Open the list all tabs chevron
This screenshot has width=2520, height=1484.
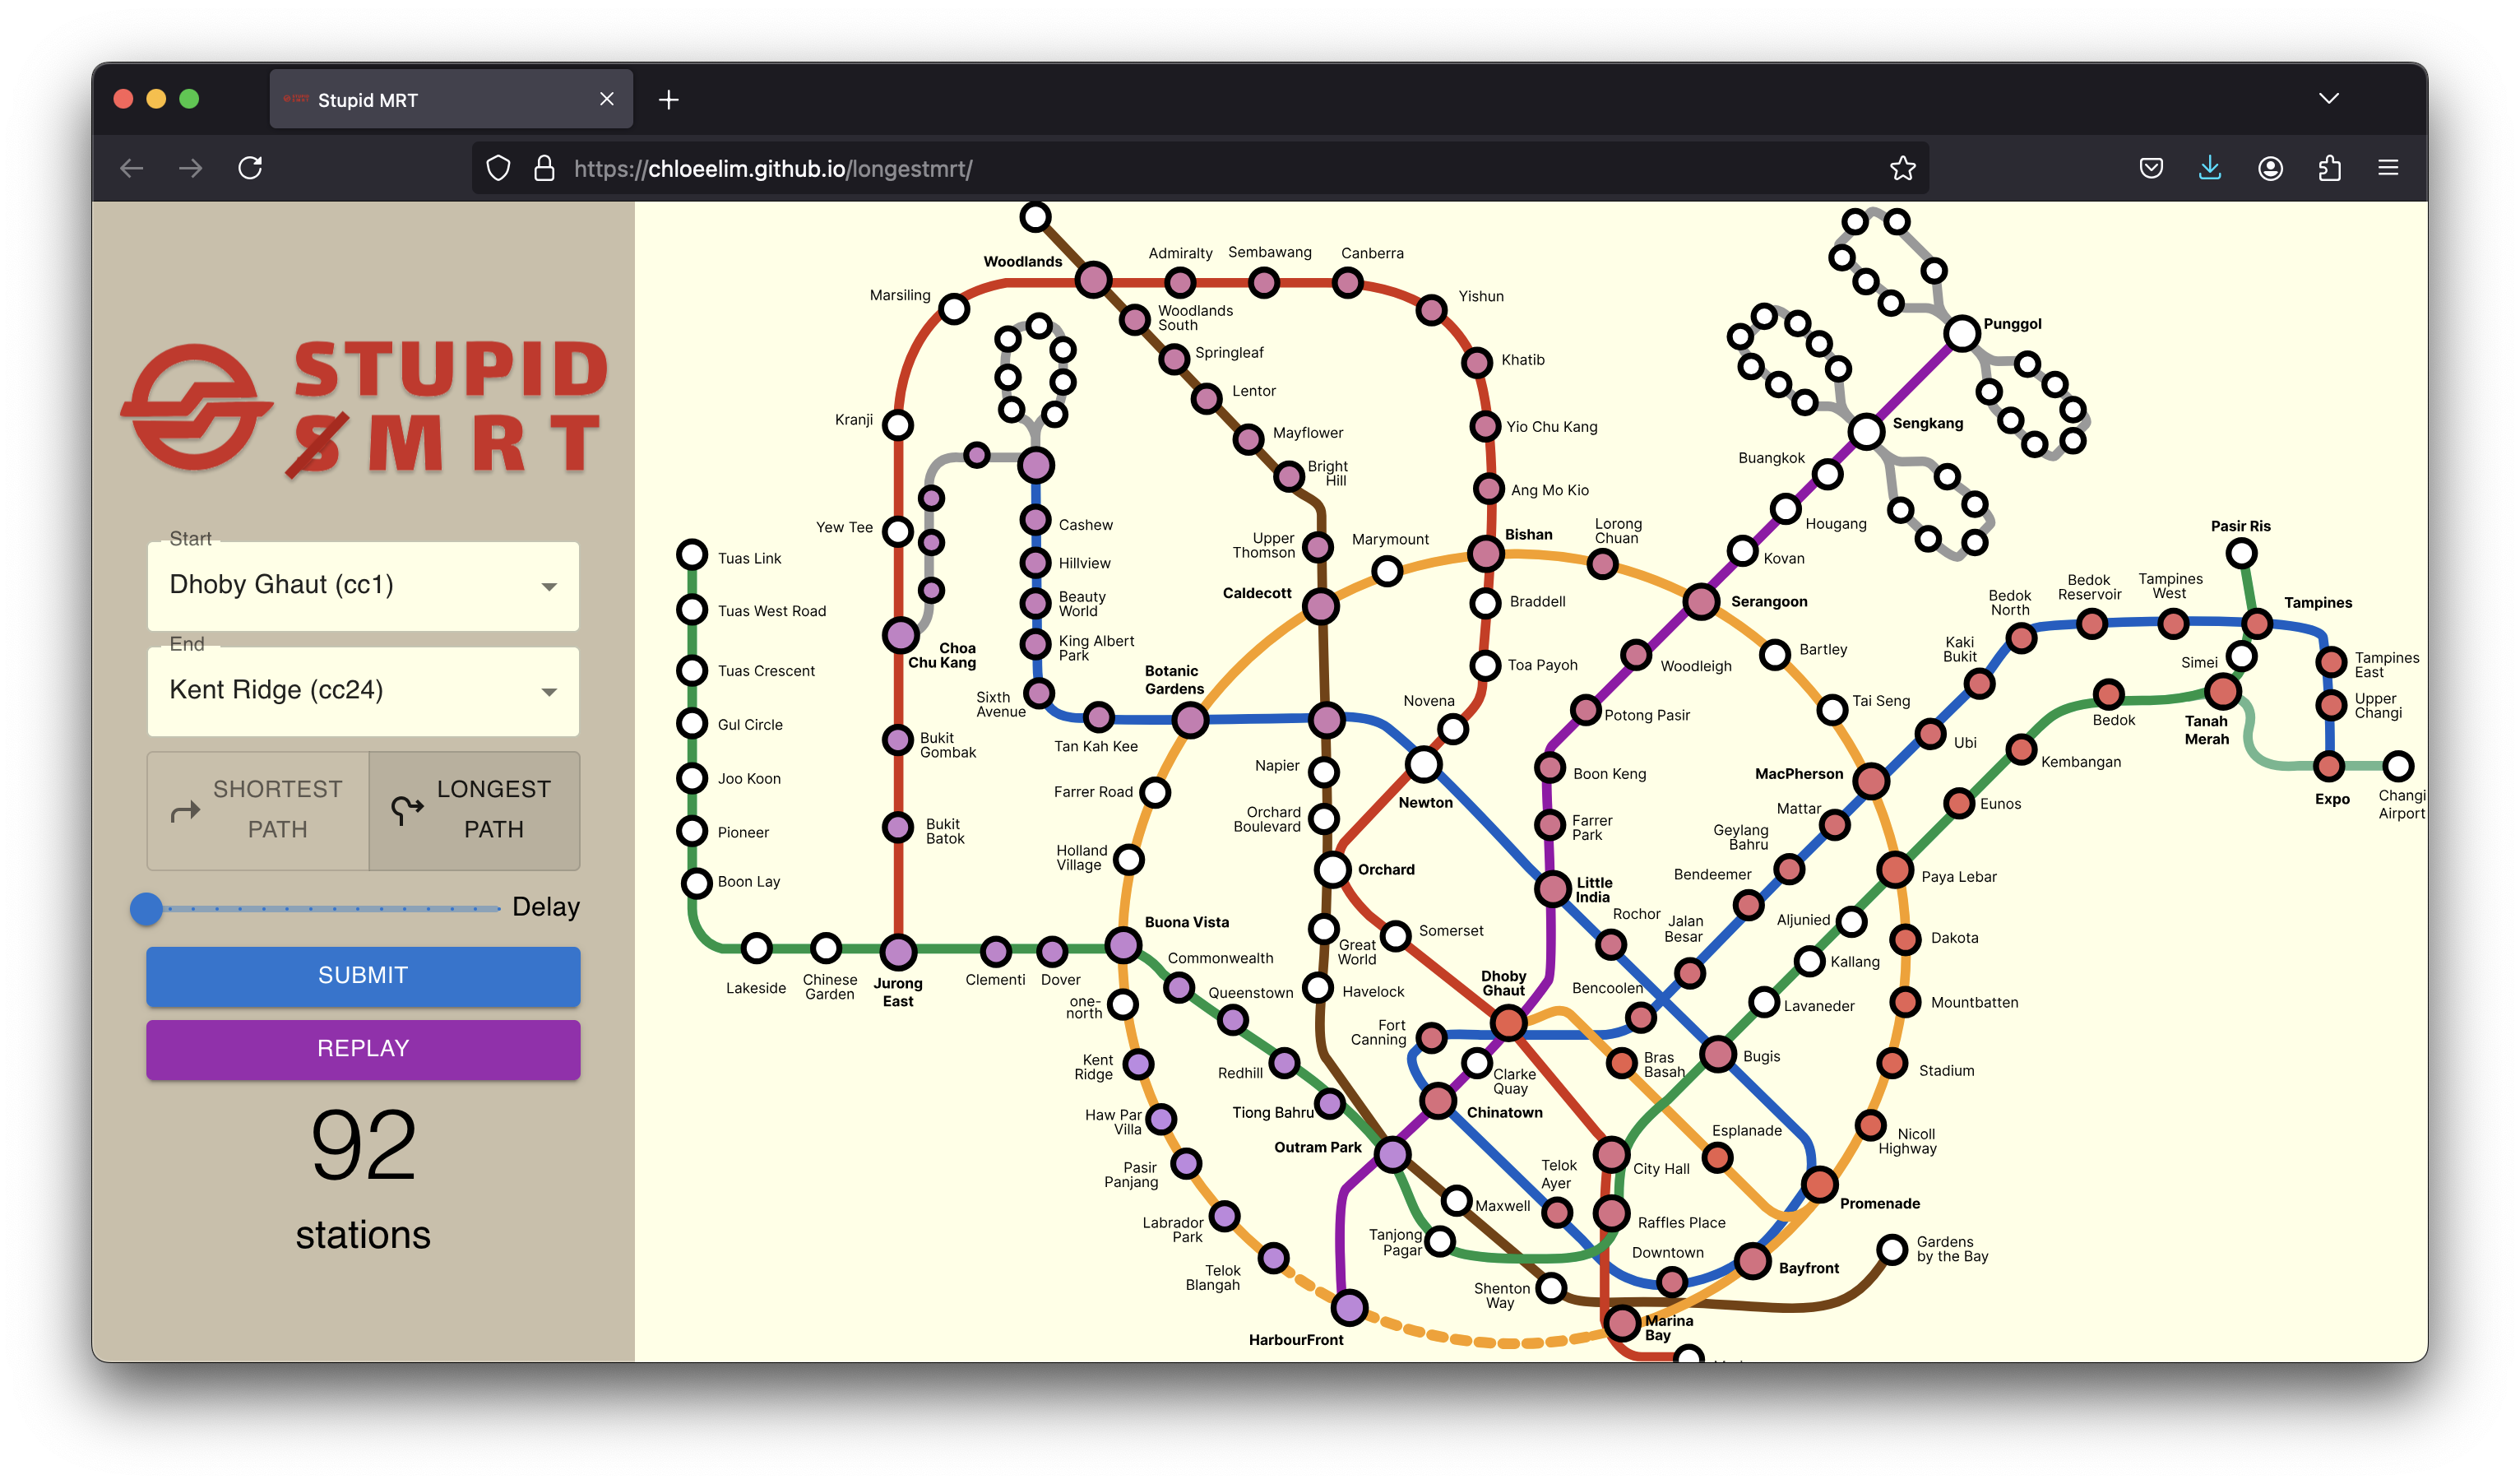[2329, 98]
